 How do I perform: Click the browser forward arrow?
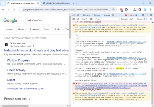(x=9, y=10)
